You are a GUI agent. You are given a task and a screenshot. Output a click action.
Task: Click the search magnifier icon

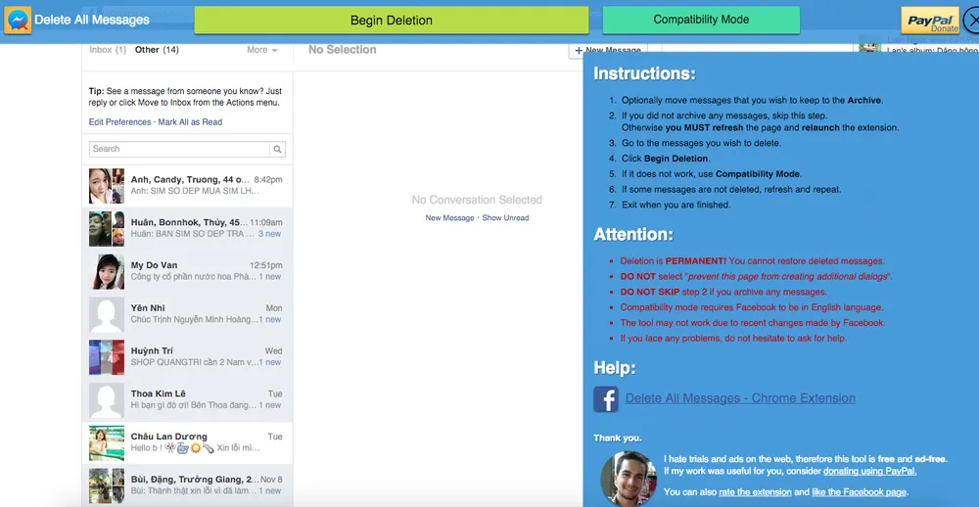[x=278, y=150]
